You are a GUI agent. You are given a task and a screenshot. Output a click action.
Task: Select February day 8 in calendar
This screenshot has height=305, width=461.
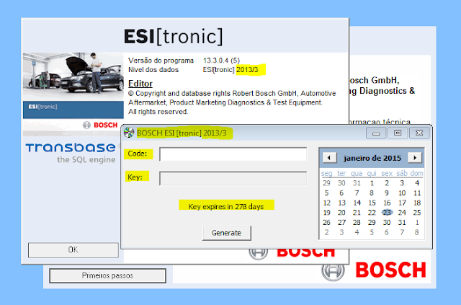pyautogui.click(x=417, y=232)
